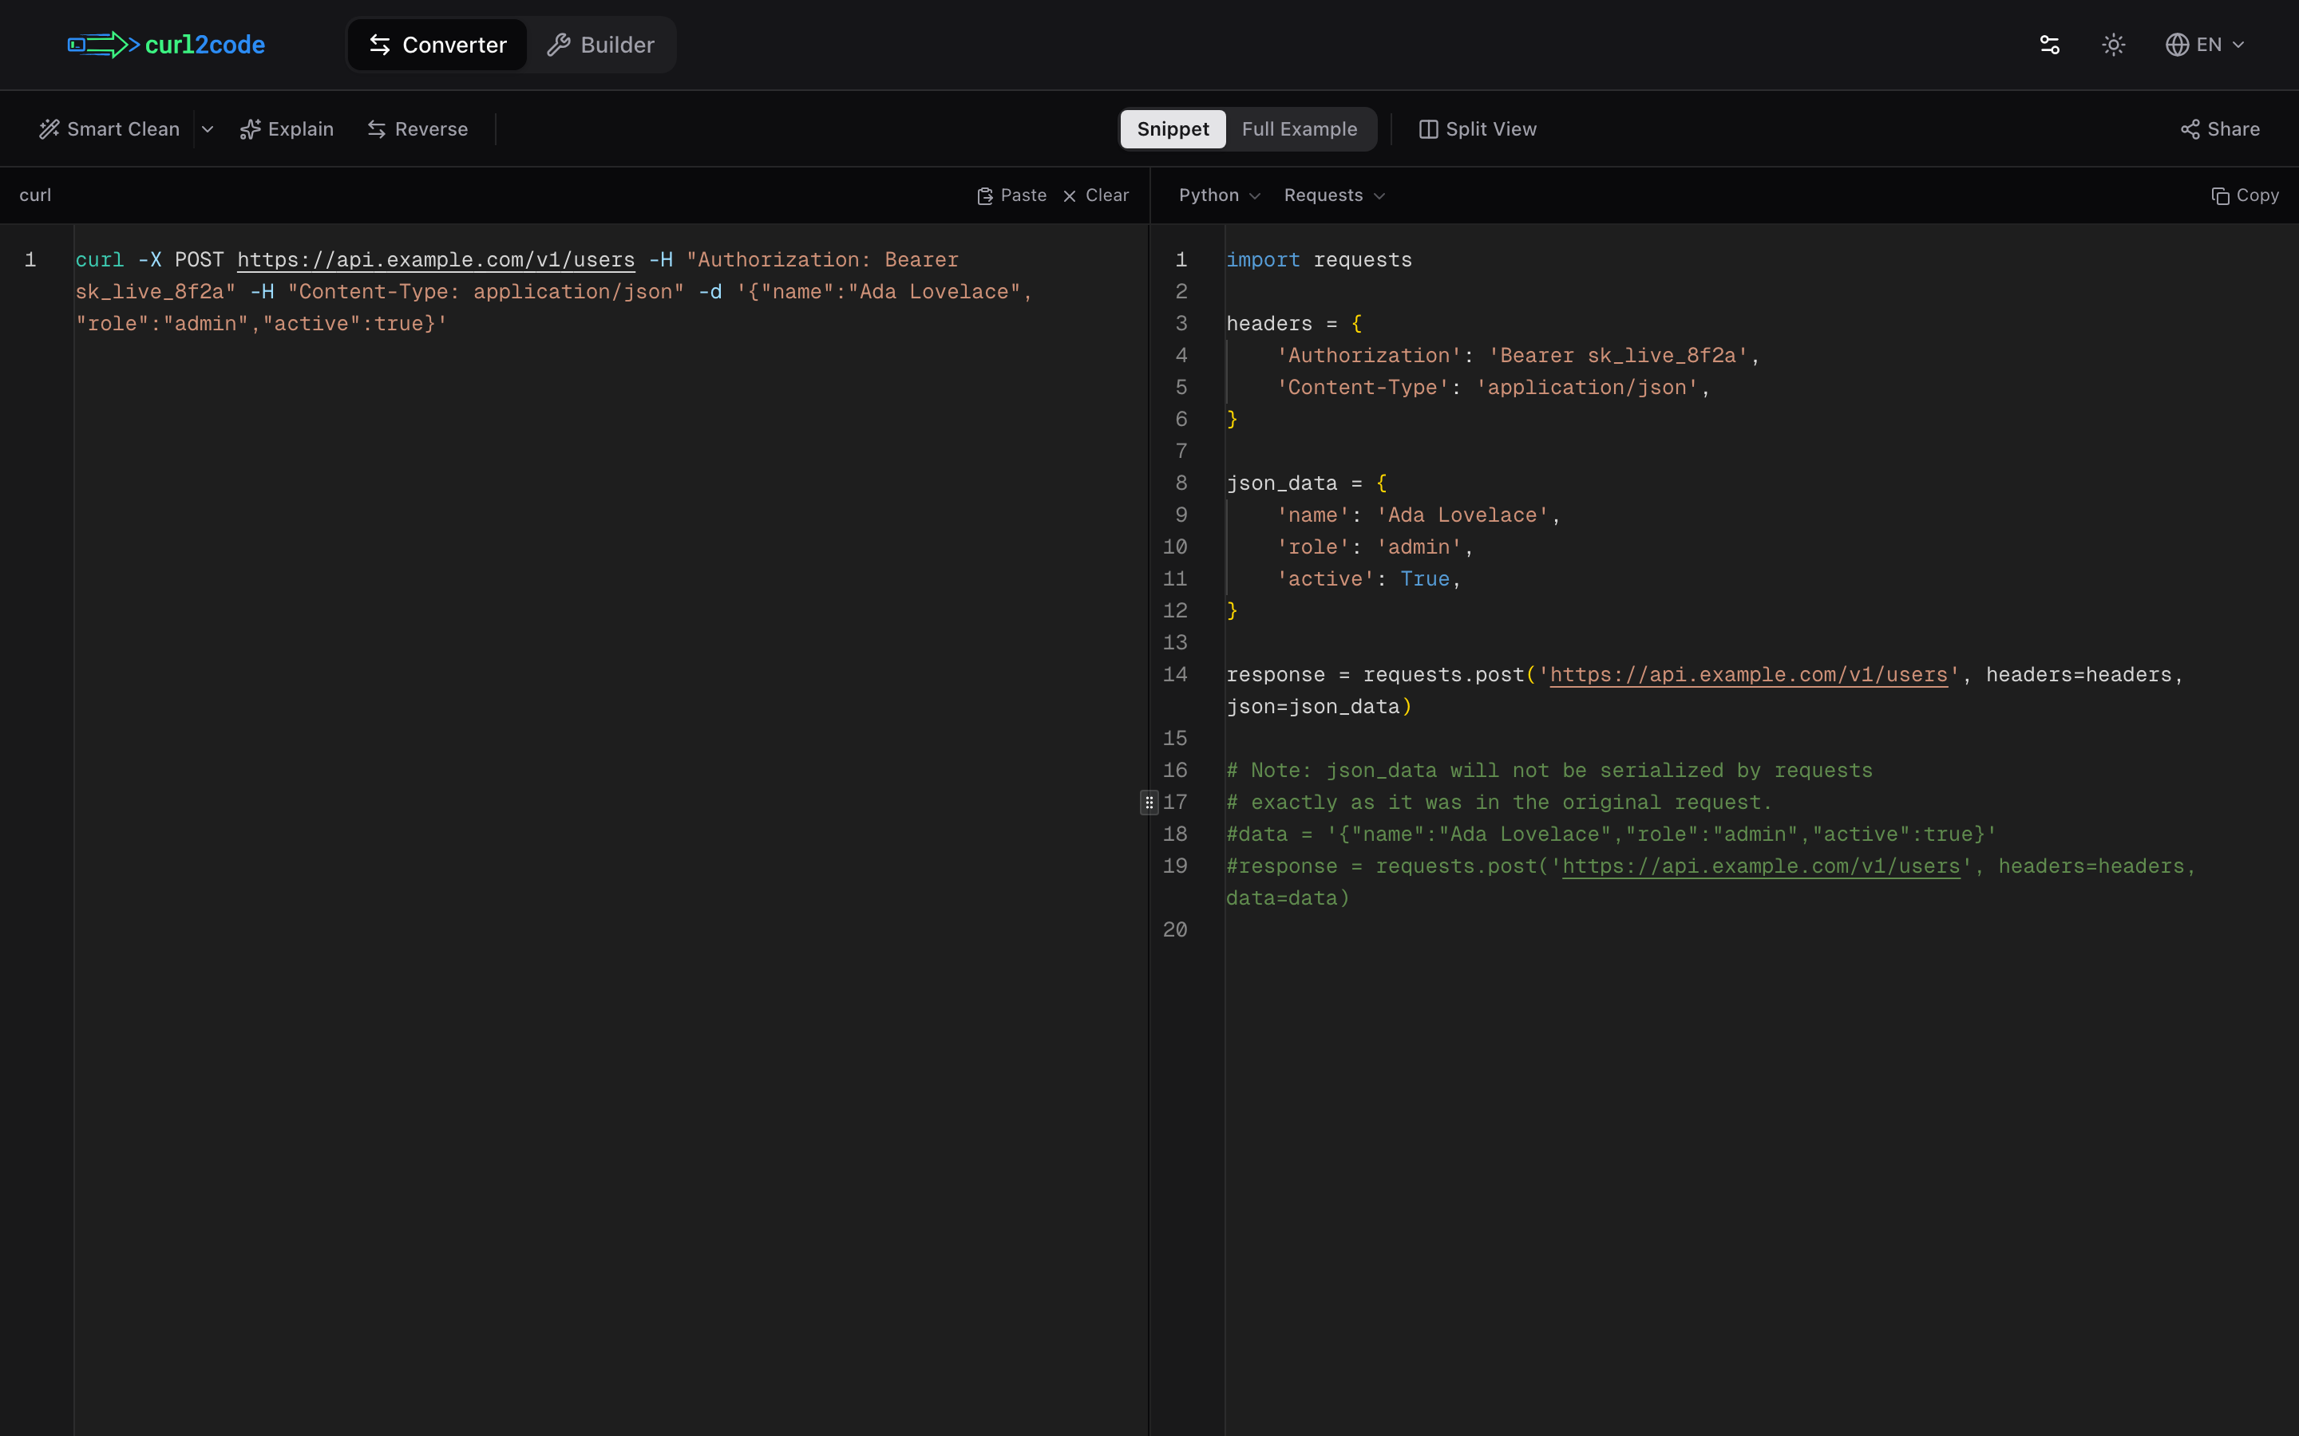Click the URL on output line 14
The image size is (2299, 1436).
1748,675
